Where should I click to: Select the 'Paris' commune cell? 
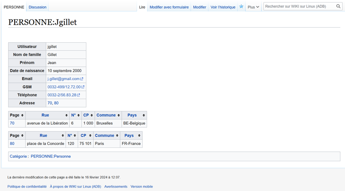coord(107,144)
